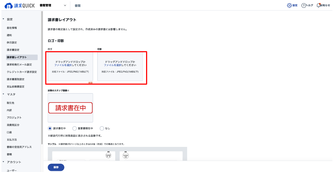
Task: Open 休日設定 in sidebar
Action: (12, 43)
